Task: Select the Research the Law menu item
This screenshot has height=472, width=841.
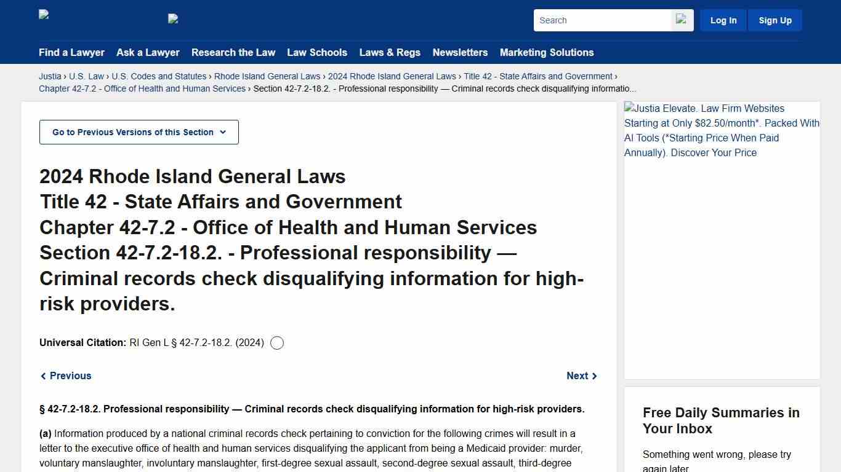Action: click(233, 53)
